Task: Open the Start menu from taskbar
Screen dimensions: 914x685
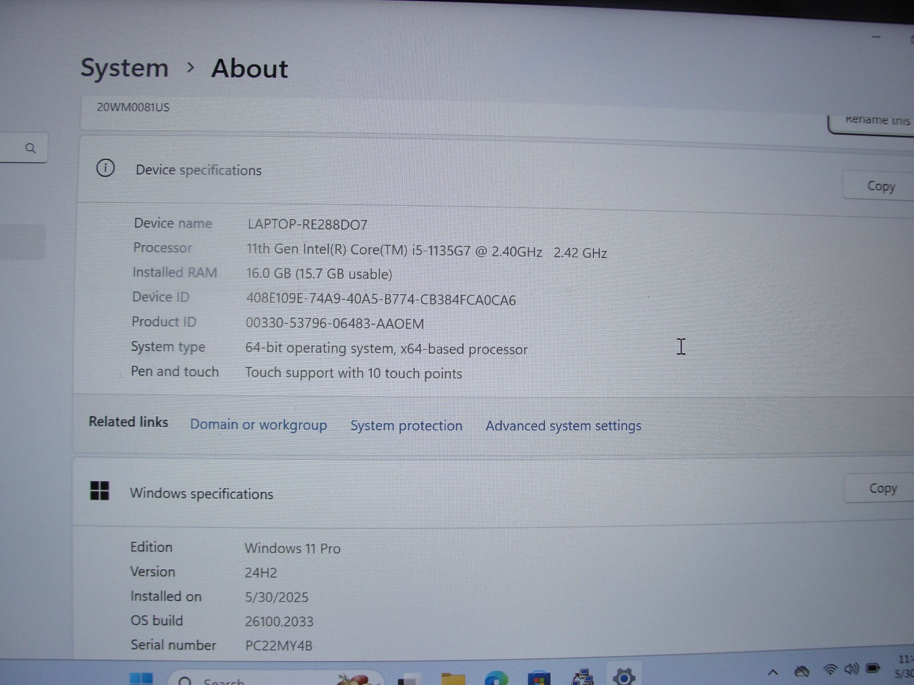Action: (x=141, y=679)
